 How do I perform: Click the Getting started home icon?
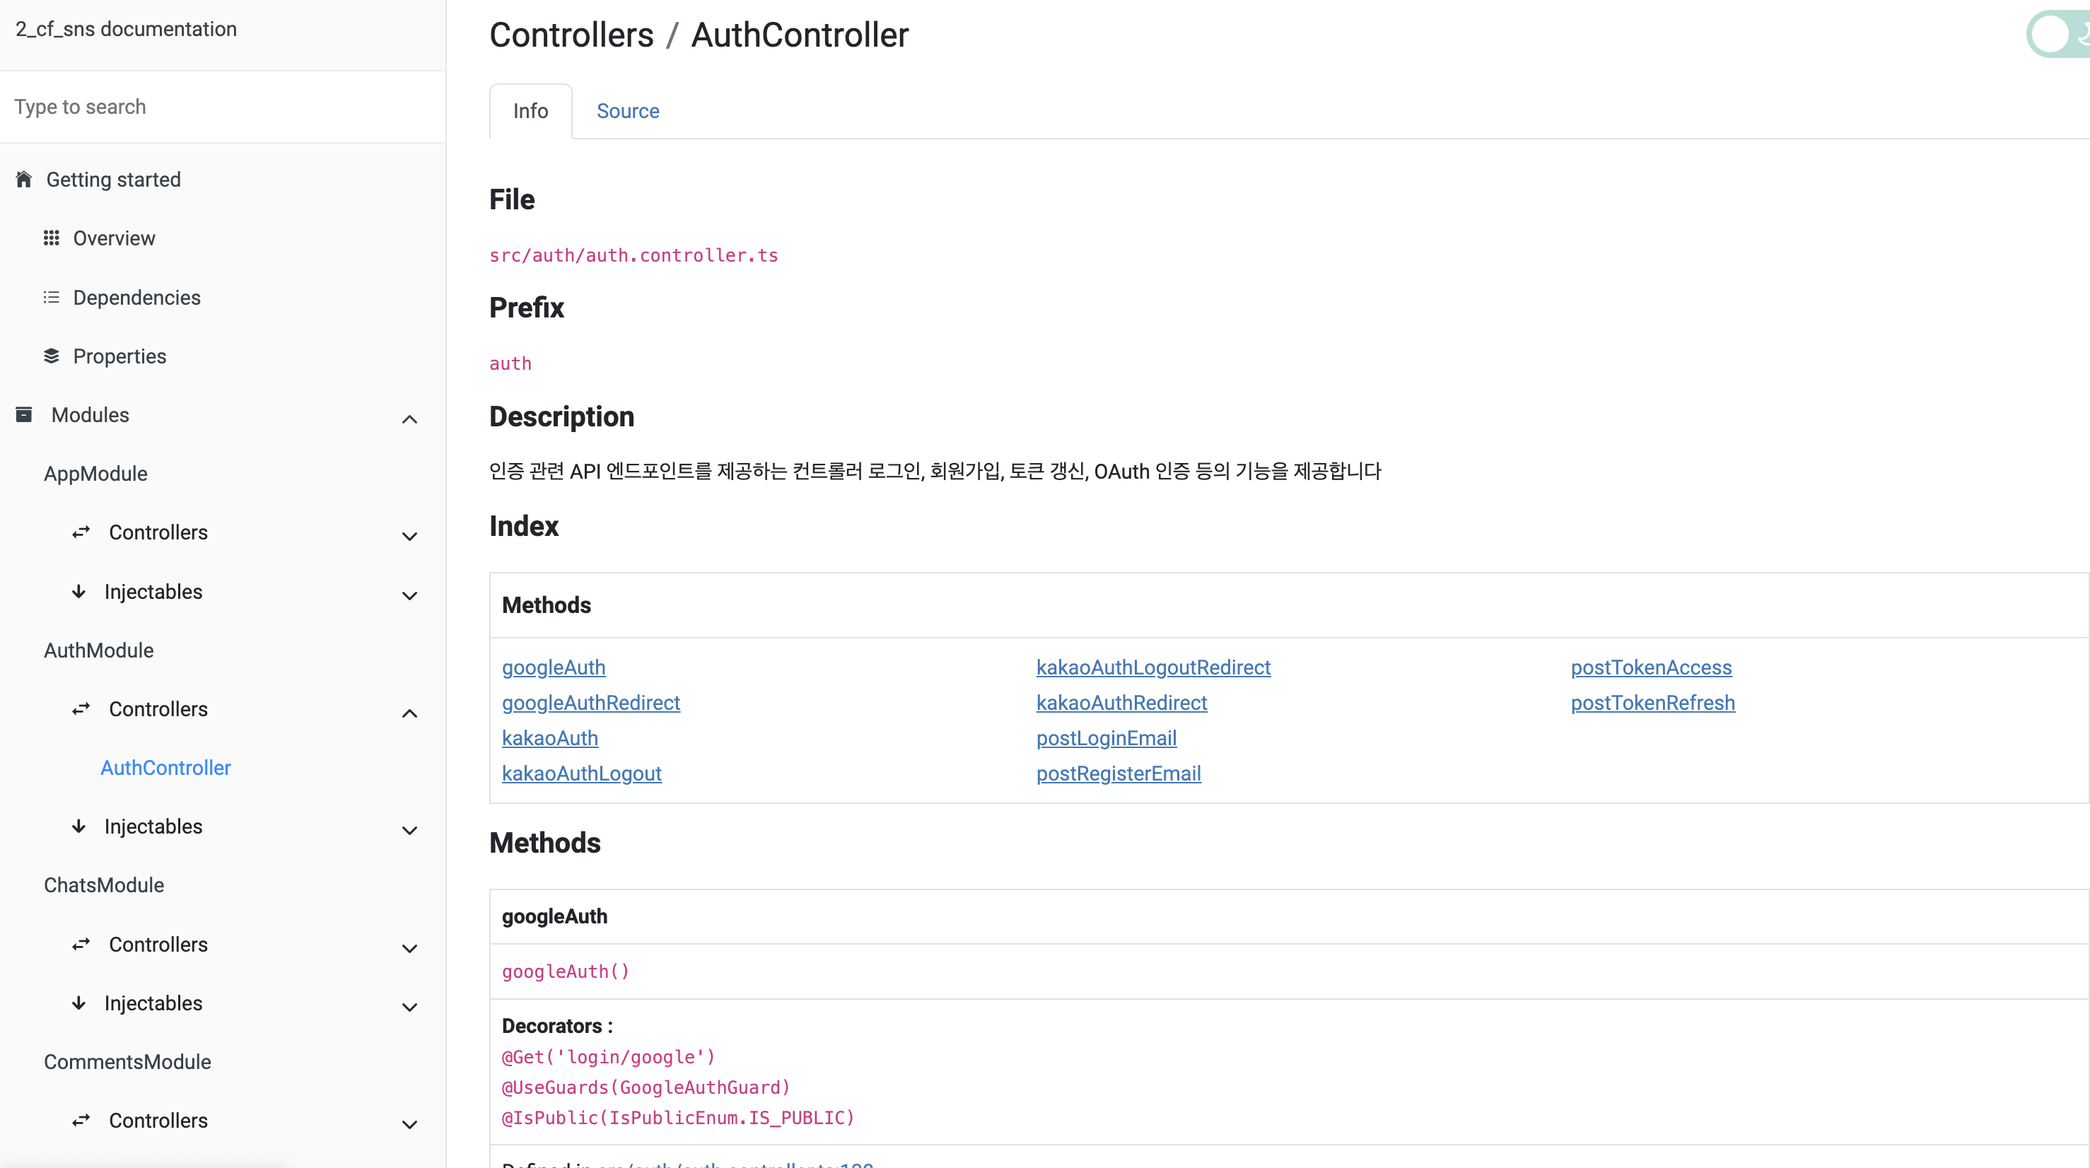pyautogui.click(x=23, y=180)
